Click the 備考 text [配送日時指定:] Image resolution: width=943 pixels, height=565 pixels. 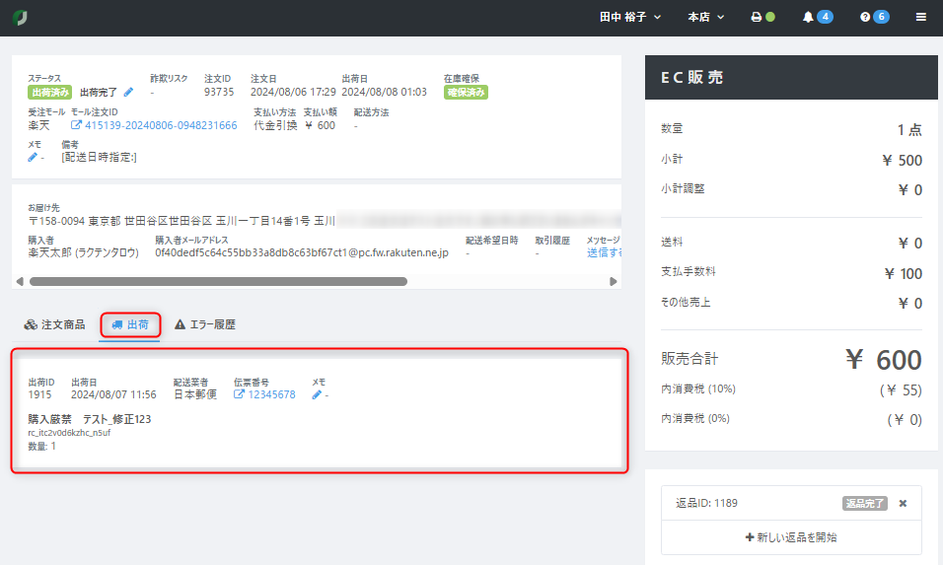pyautogui.click(x=99, y=157)
